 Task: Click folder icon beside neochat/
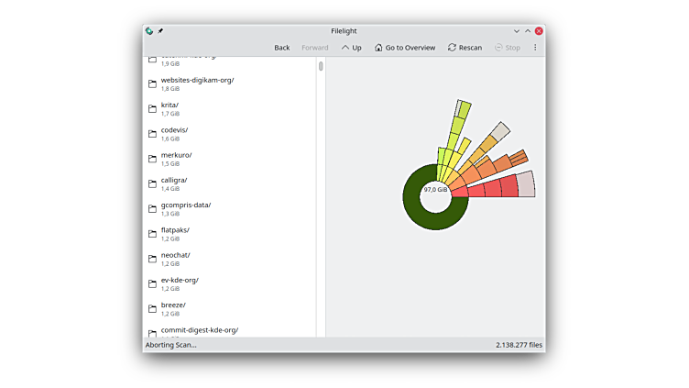[153, 260]
